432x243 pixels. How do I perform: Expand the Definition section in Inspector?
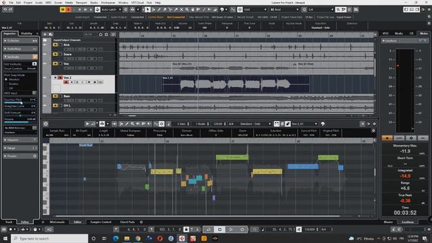click(20, 40)
